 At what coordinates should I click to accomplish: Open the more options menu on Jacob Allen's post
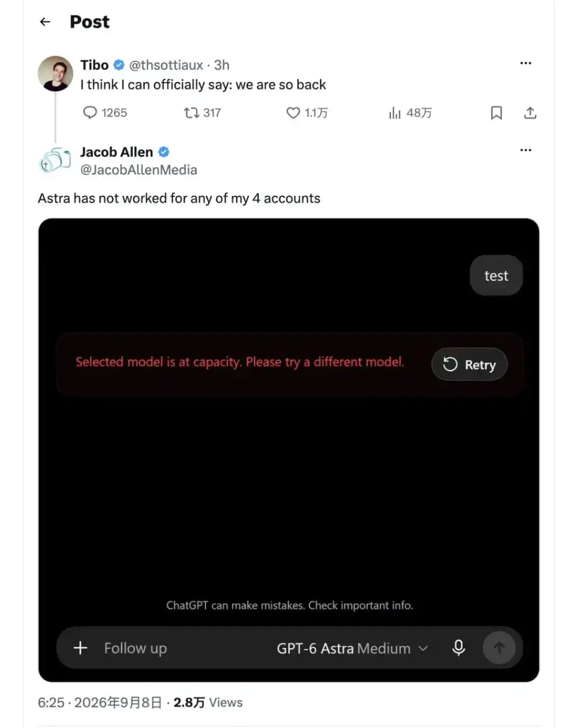[526, 150]
